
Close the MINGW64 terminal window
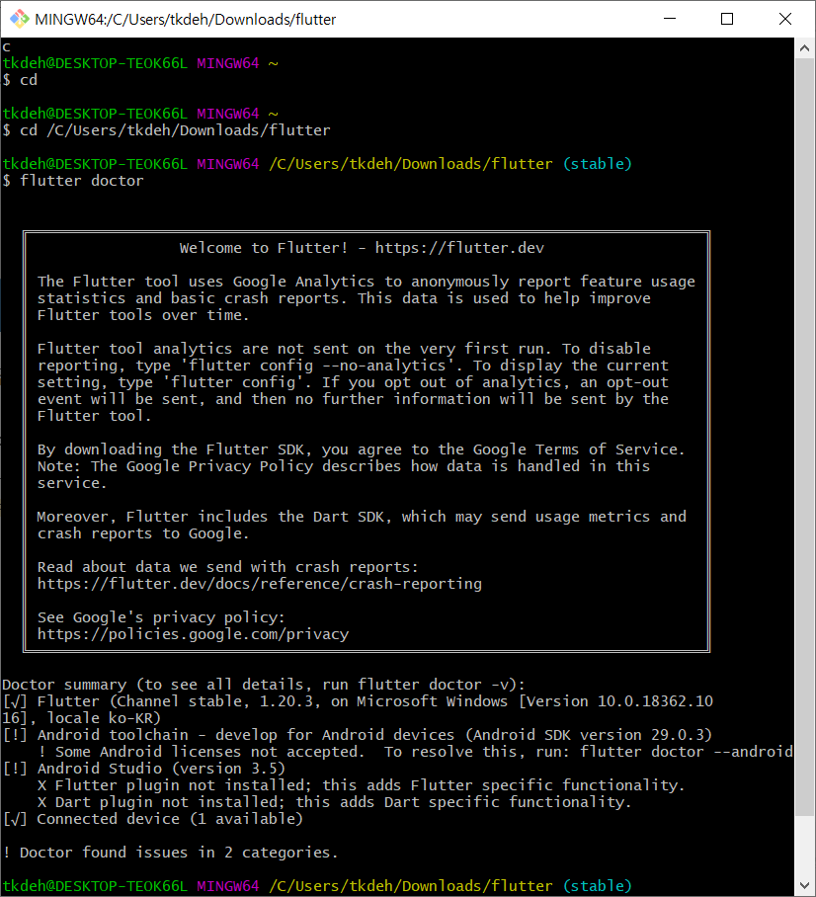tap(785, 19)
